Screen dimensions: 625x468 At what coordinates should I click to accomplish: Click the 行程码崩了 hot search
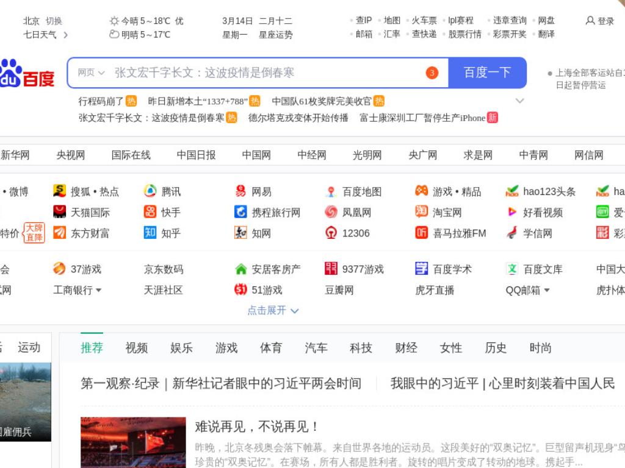tap(101, 101)
